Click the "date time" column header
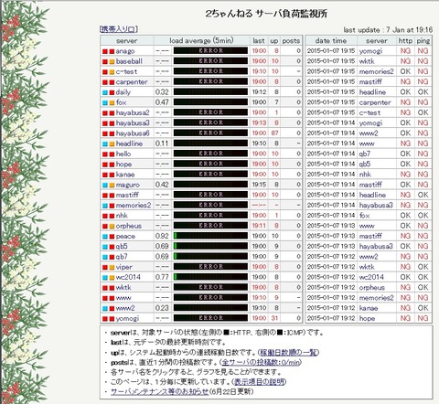 click(331, 40)
